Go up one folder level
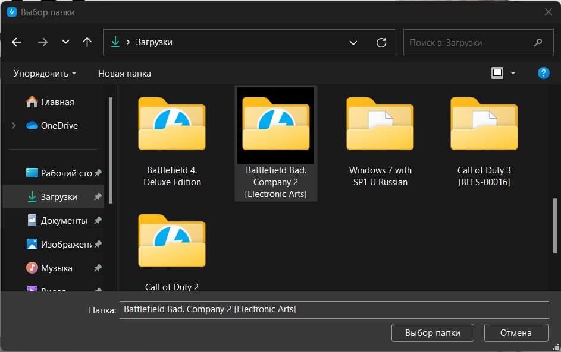The height and width of the screenshot is (352, 561). (87, 42)
